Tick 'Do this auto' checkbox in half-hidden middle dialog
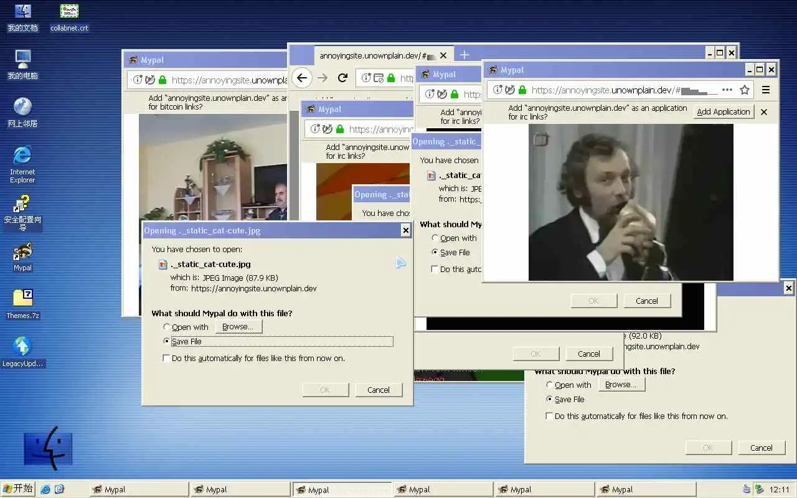The image size is (797, 498). pos(434,269)
